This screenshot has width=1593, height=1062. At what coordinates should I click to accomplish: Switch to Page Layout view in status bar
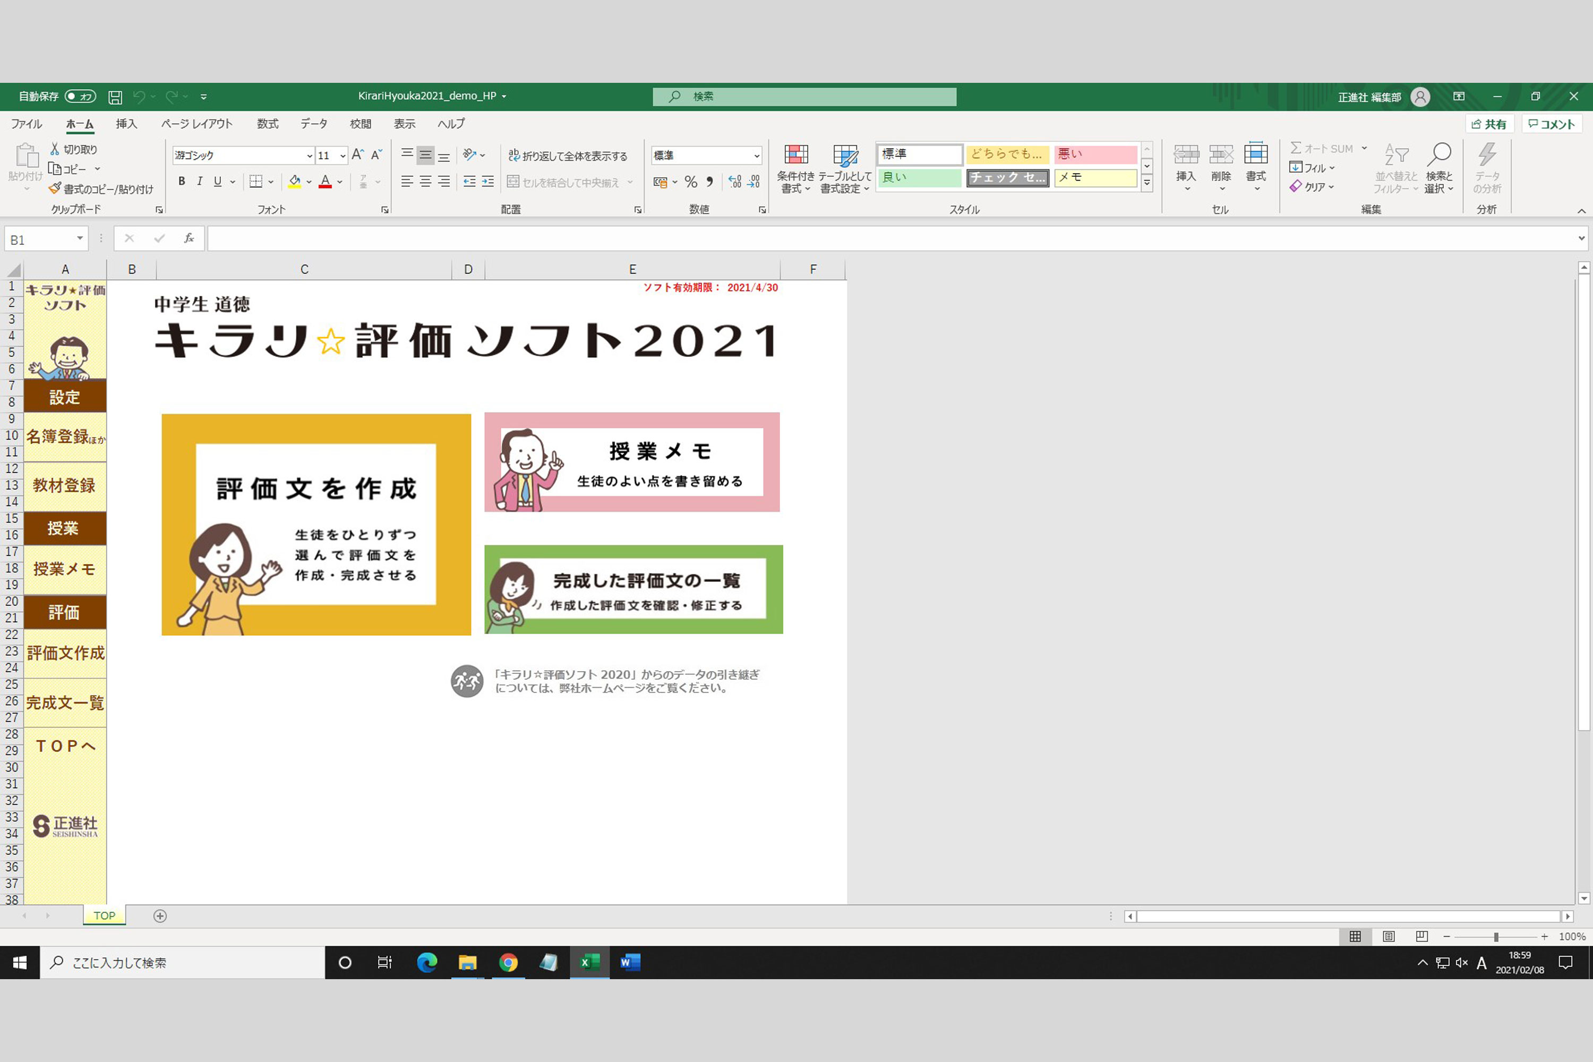click(x=1389, y=936)
